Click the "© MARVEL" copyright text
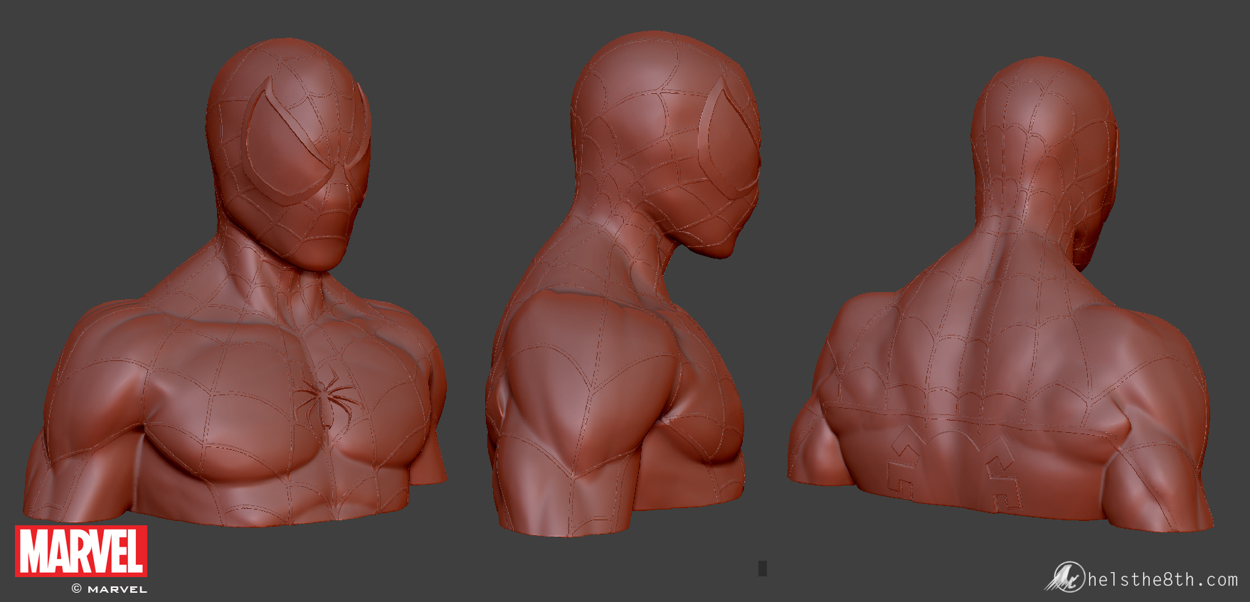1250x602 pixels. click(x=109, y=589)
